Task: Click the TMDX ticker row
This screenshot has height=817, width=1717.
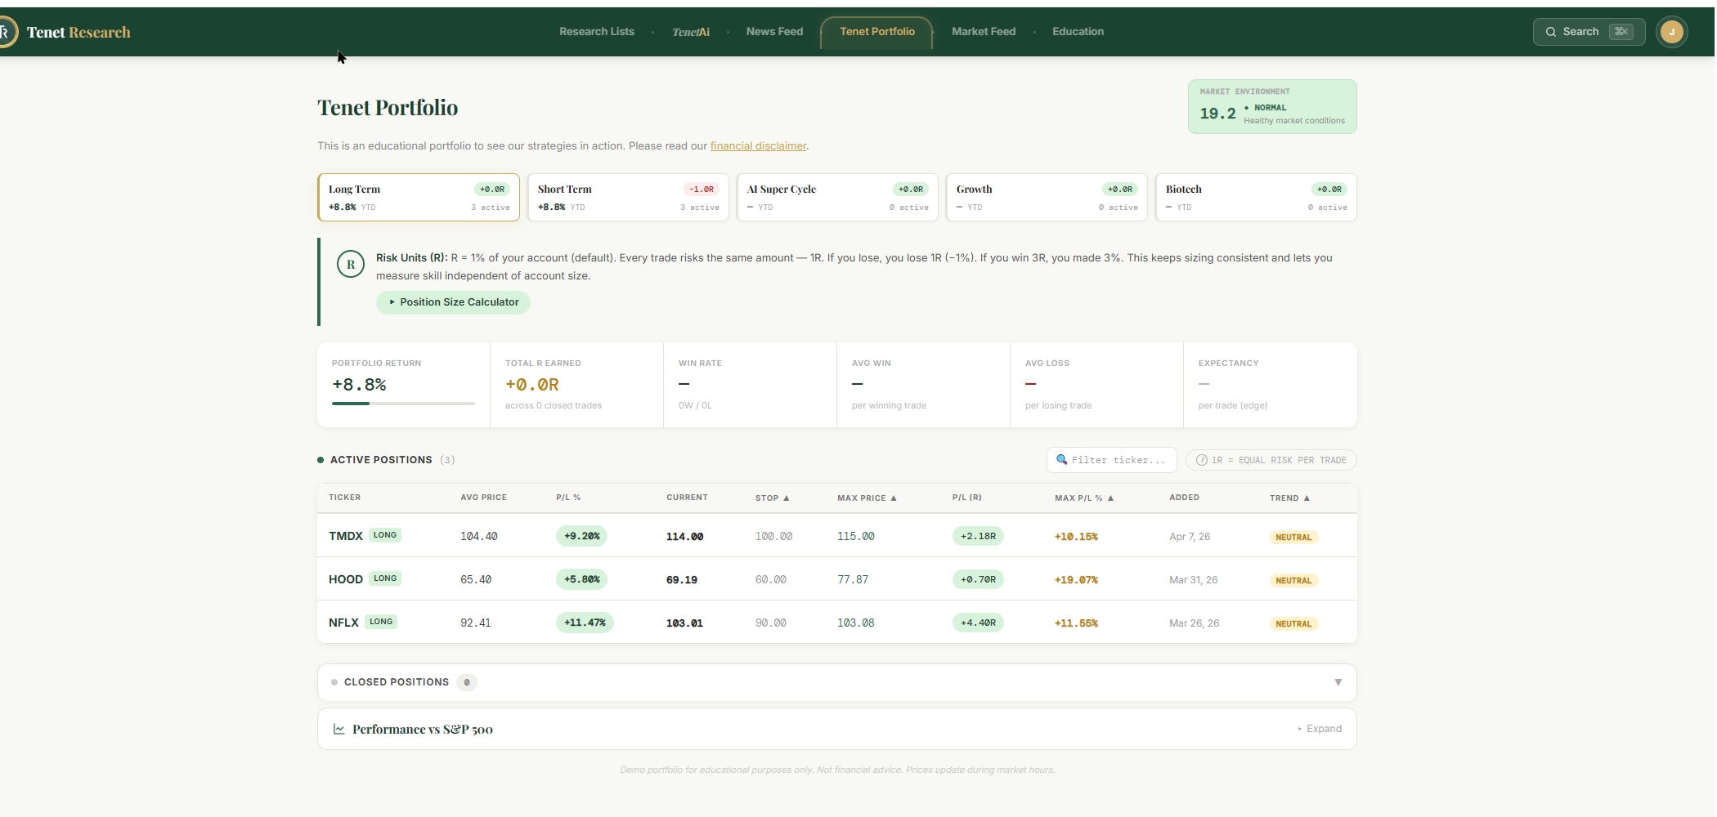Action: [837, 536]
